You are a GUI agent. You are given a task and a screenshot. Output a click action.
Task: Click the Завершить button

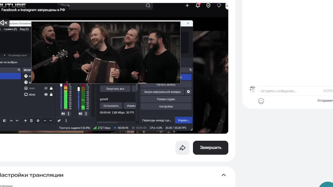(210, 148)
